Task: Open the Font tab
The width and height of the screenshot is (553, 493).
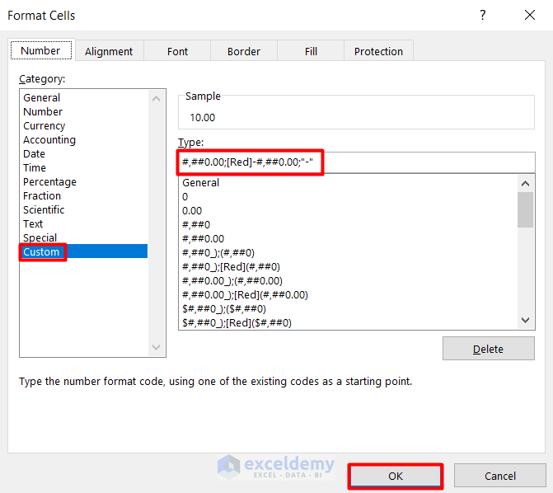Action: point(177,51)
